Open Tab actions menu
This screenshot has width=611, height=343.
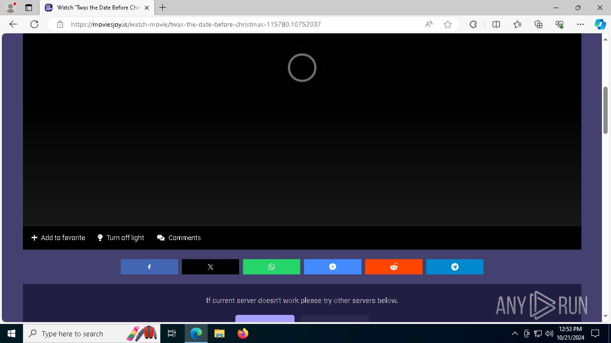coord(29,8)
